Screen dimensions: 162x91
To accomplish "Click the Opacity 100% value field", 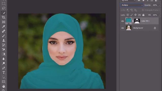I will (x=155, y=5).
